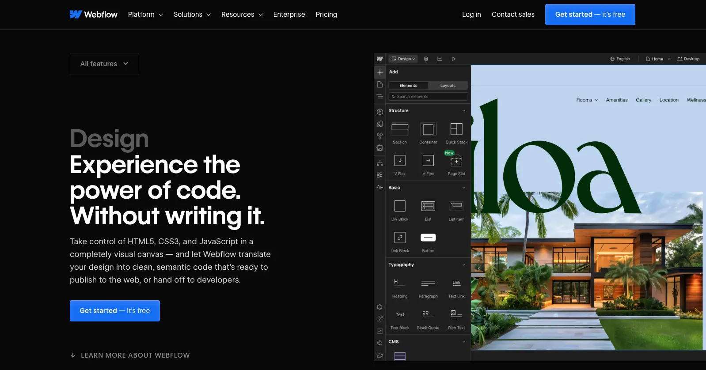Click the Insights chart icon in toolbar
The width and height of the screenshot is (706, 370).
(x=440, y=59)
